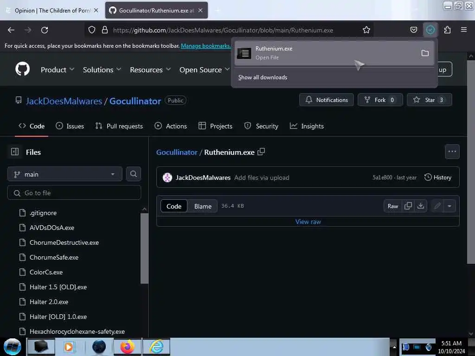Open the Issues tab

[70, 126]
